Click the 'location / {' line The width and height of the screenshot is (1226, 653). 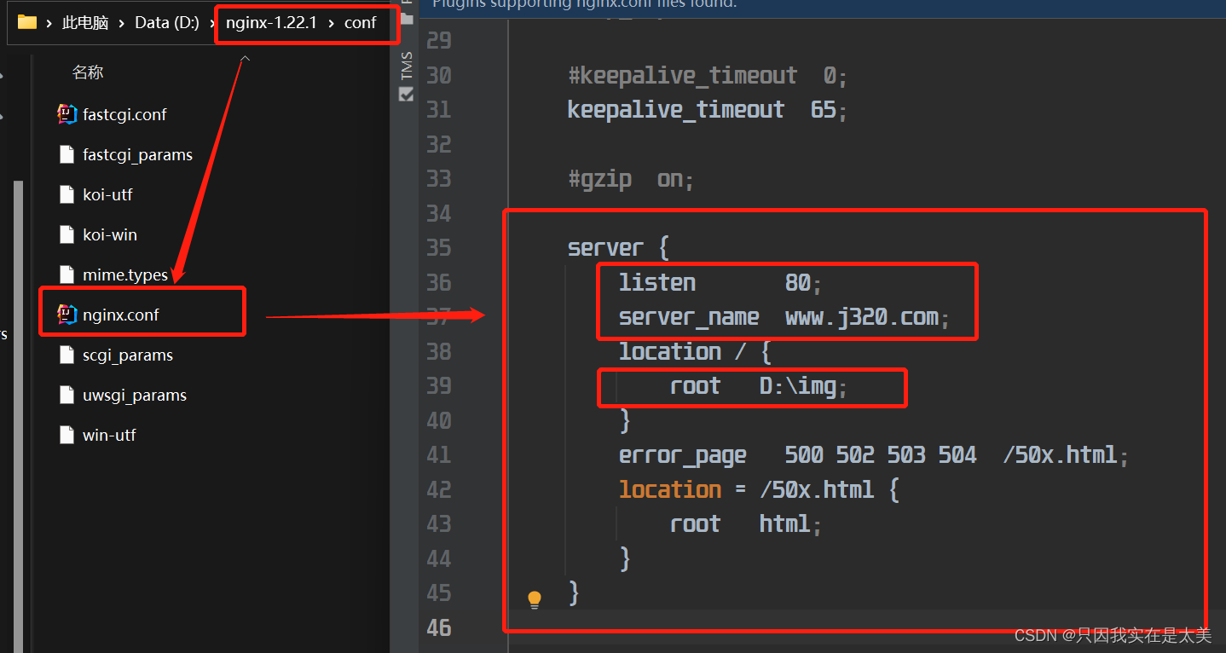[x=695, y=351]
